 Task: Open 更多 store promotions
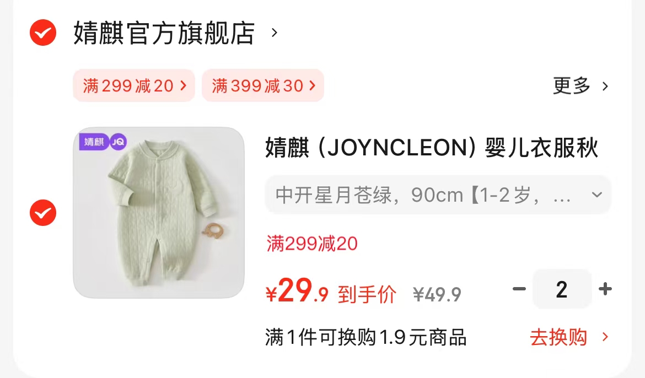571,86
